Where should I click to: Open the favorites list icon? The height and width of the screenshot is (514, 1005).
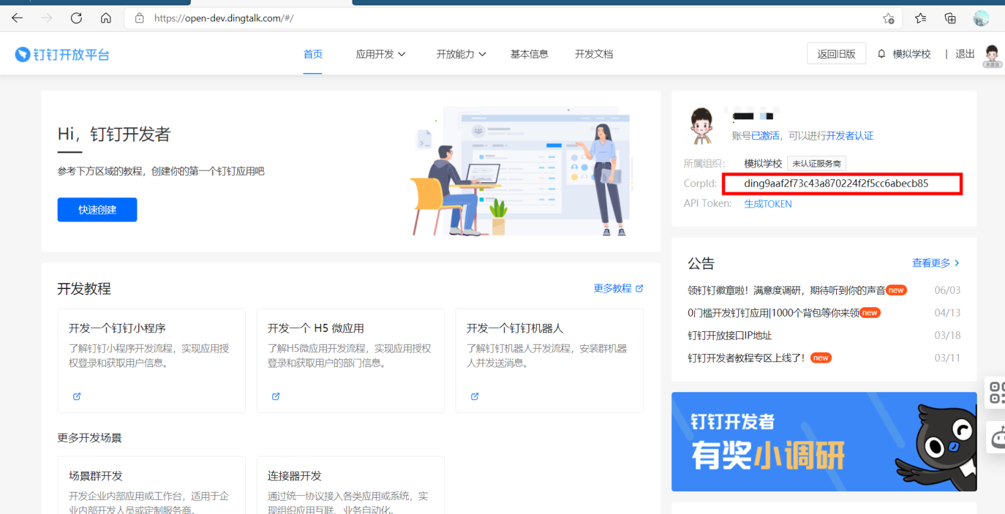(x=921, y=18)
